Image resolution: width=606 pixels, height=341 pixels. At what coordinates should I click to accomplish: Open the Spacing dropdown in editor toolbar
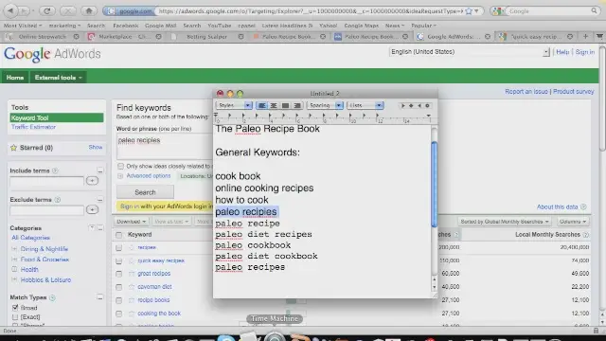(x=326, y=105)
